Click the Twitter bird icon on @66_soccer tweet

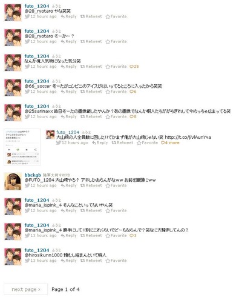(x=27, y=92)
